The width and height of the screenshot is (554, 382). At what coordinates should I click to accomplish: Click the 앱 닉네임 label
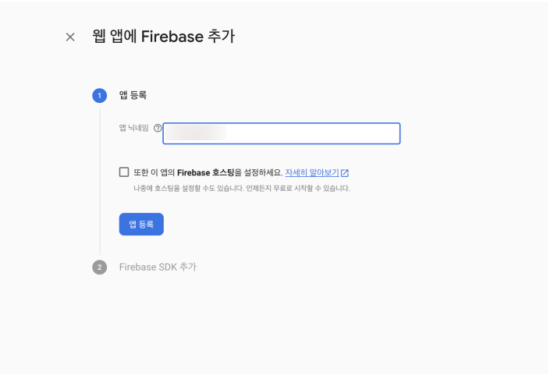(134, 128)
